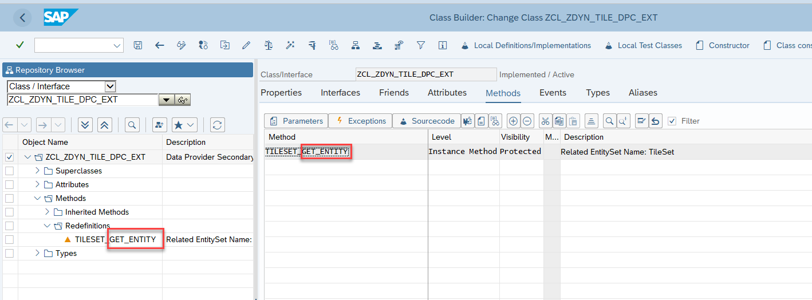812x300 pixels.
Task: Click the glasses display button beside class name
Action: click(183, 100)
